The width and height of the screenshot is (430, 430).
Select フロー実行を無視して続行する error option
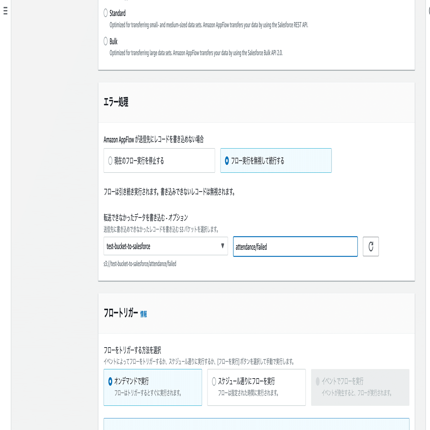228,160
